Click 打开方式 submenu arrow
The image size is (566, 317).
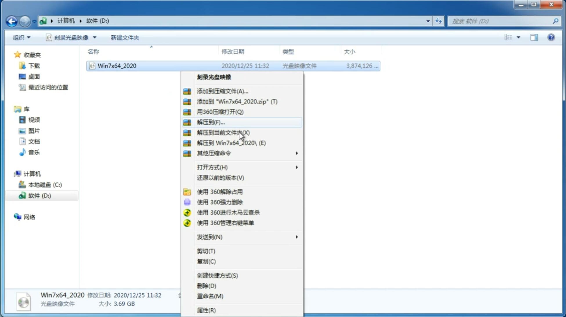pyautogui.click(x=296, y=167)
